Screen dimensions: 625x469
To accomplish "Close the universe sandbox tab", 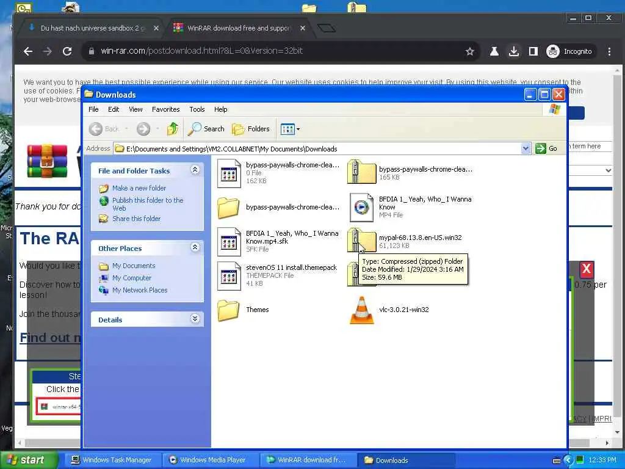I will (156, 28).
